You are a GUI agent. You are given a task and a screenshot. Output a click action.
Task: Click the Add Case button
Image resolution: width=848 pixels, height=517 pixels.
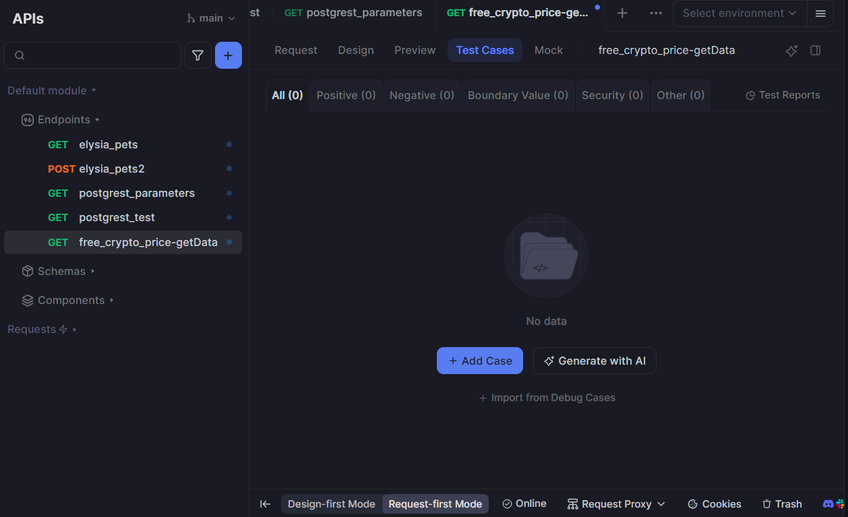tap(479, 361)
